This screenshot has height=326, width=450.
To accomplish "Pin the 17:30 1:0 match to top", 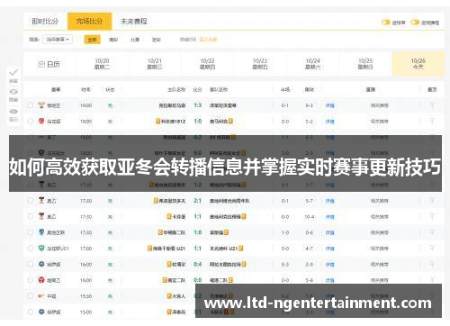I will point(432,232).
